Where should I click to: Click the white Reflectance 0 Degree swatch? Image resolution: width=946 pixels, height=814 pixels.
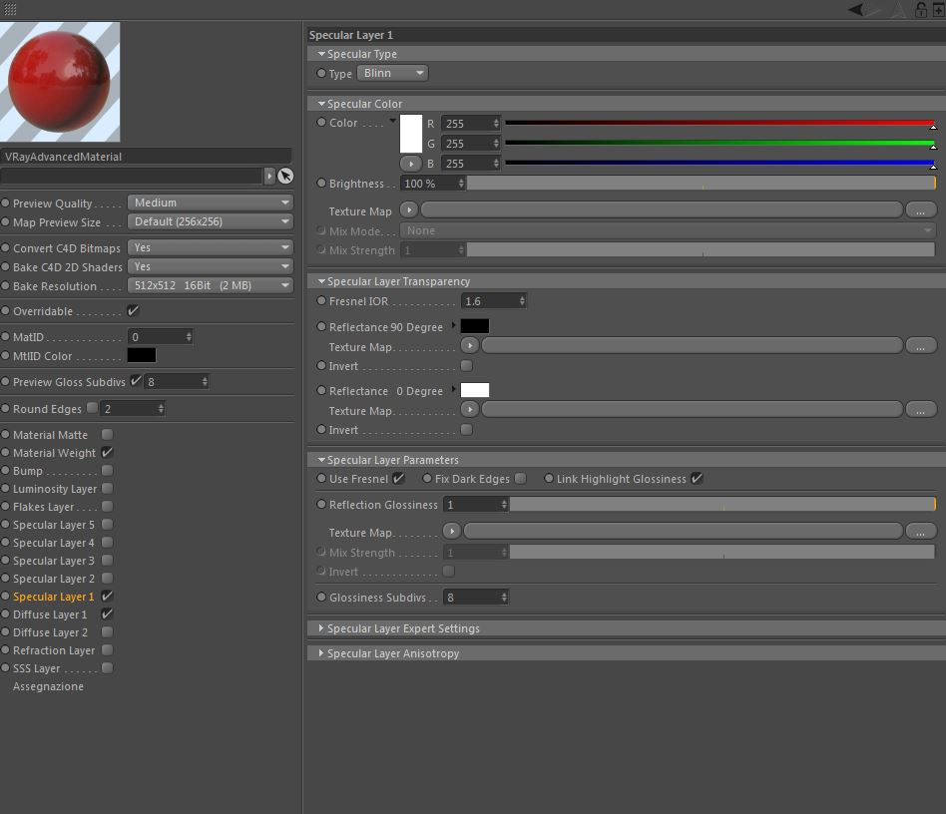pos(475,390)
